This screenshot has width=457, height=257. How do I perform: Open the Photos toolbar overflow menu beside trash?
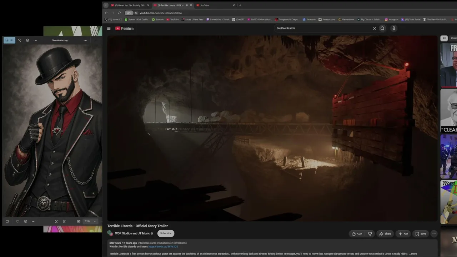[35, 40]
